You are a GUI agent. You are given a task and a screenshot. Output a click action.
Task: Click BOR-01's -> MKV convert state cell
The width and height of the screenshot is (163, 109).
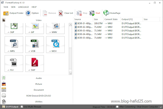pyautogui.click(x=108, y=23)
